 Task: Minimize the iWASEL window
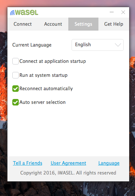click(x=112, y=12)
